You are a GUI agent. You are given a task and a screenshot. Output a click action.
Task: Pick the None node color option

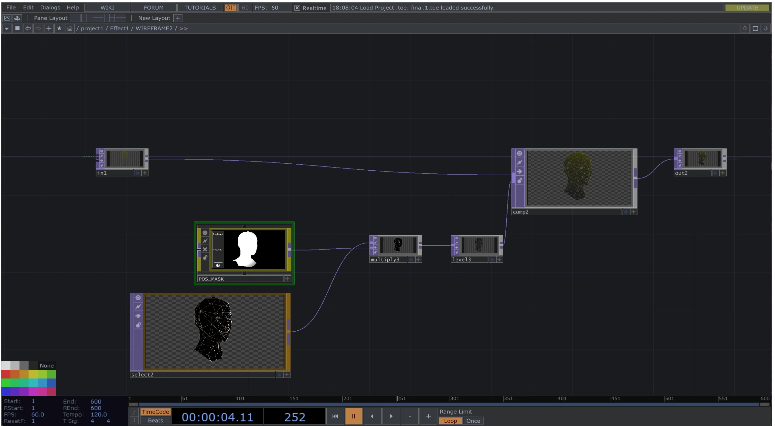[46, 366]
